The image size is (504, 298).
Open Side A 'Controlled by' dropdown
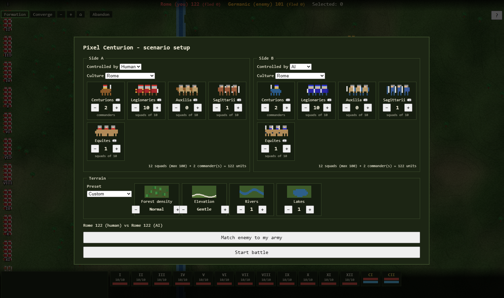130,67
